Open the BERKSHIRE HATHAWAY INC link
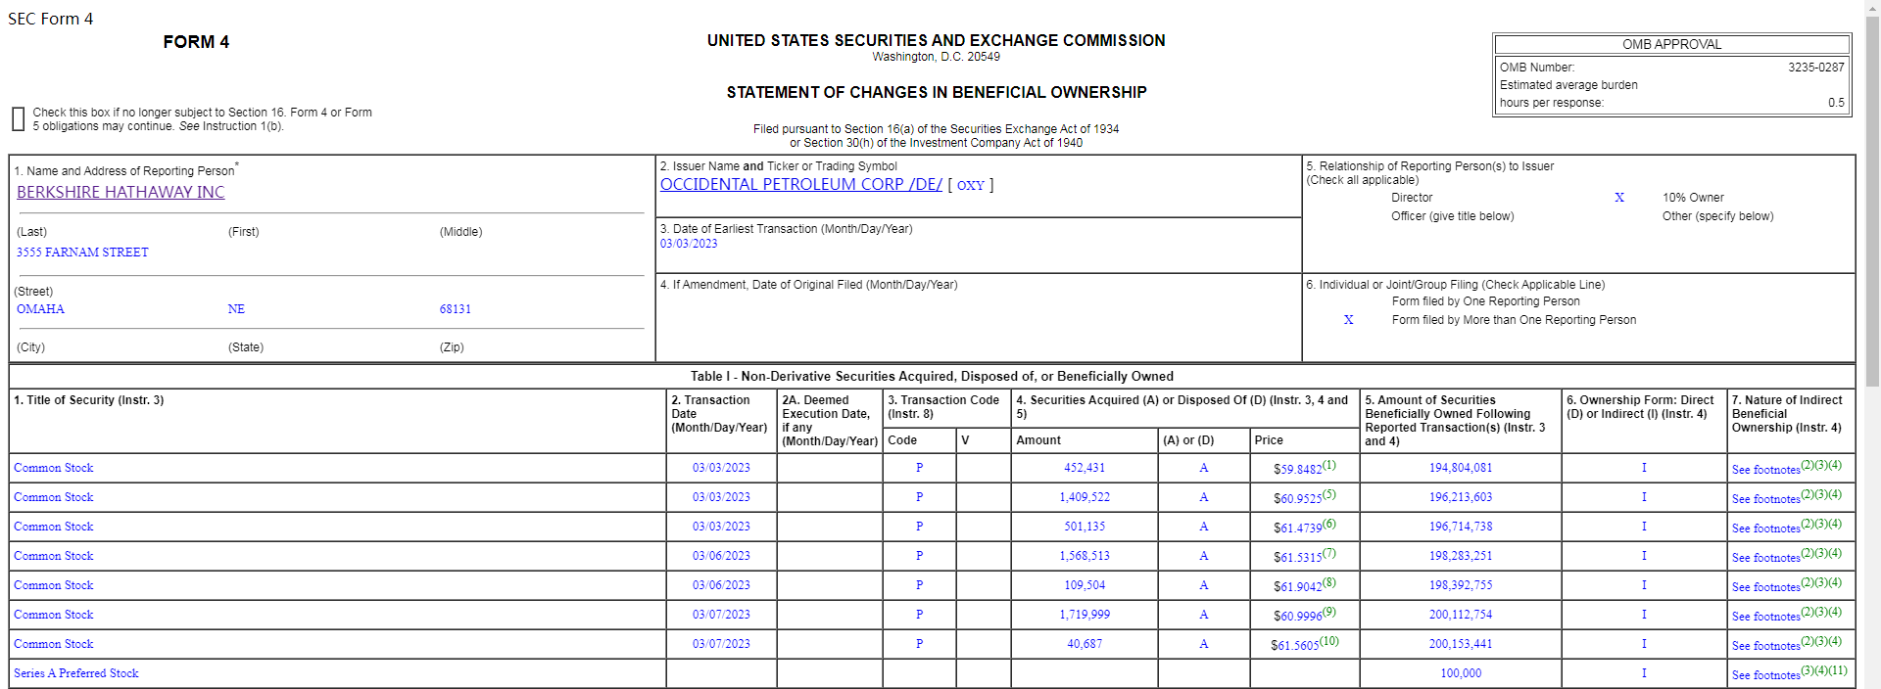1881x689 pixels. [121, 193]
